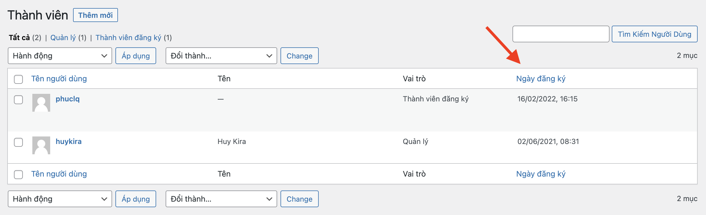Open the top 'Hành động' dropdown
The width and height of the screenshot is (706, 215).
[59, 56]
